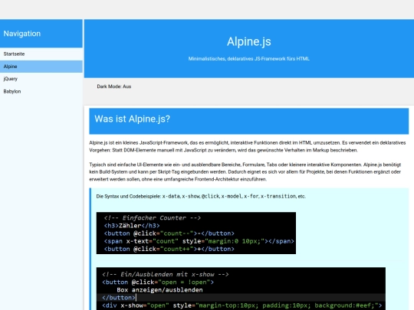Click 'Ein/Ausblenden mit x-show' code comment
This screenshot has height=310, width=414.
coord(166,275)
